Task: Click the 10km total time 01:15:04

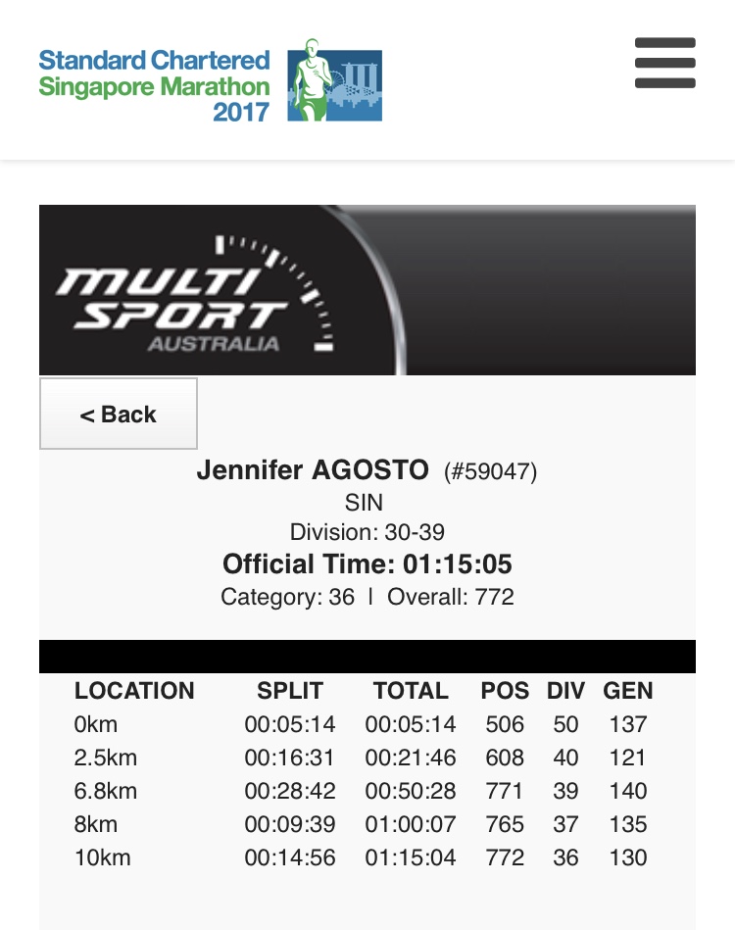Action: click(411, 857)
